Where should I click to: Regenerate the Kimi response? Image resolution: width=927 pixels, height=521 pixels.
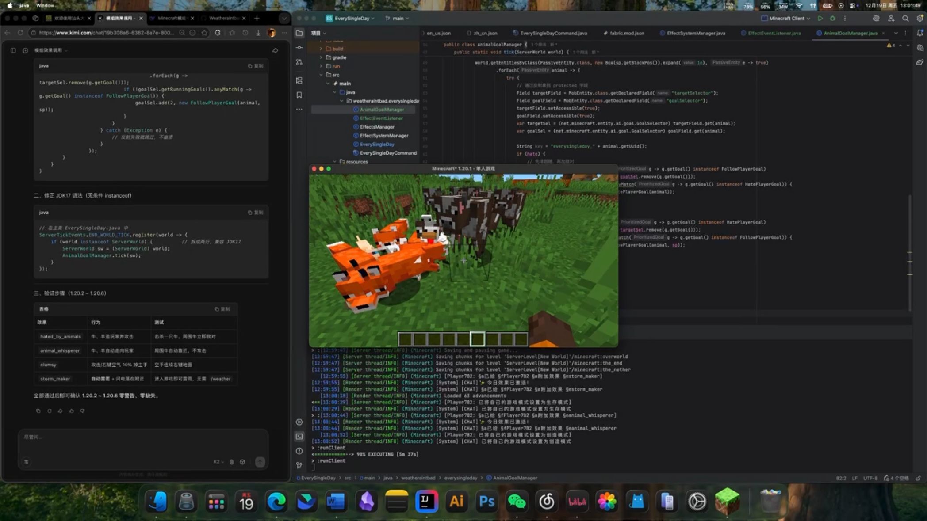[x=49, y=411]
